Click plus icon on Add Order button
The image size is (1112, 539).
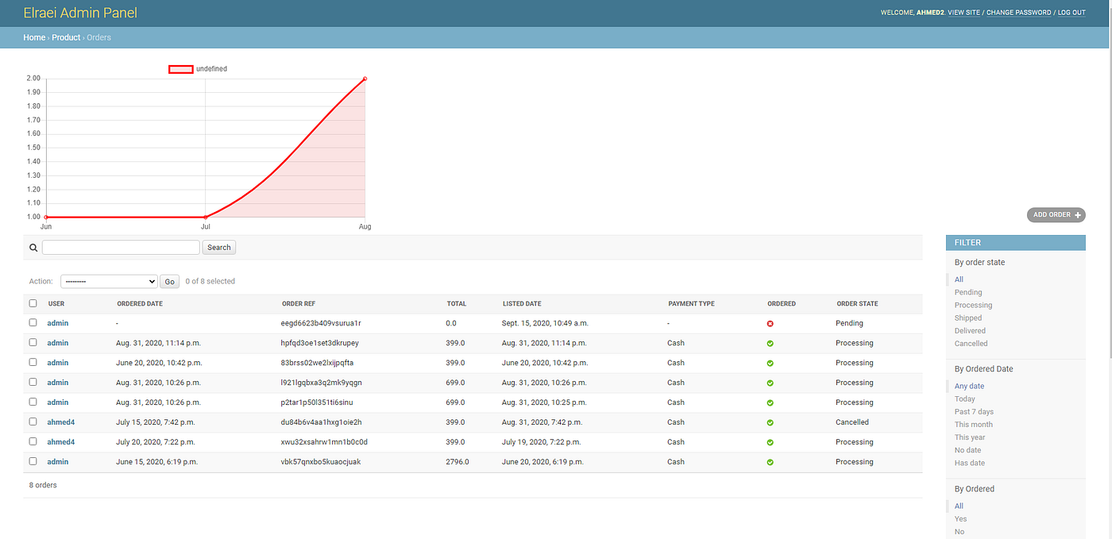1078,215
